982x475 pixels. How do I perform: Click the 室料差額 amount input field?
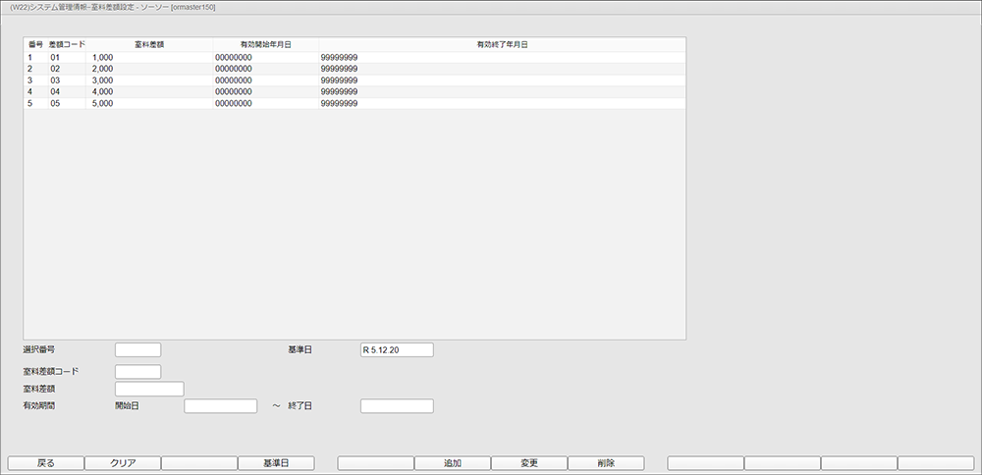tap(149, 389)
